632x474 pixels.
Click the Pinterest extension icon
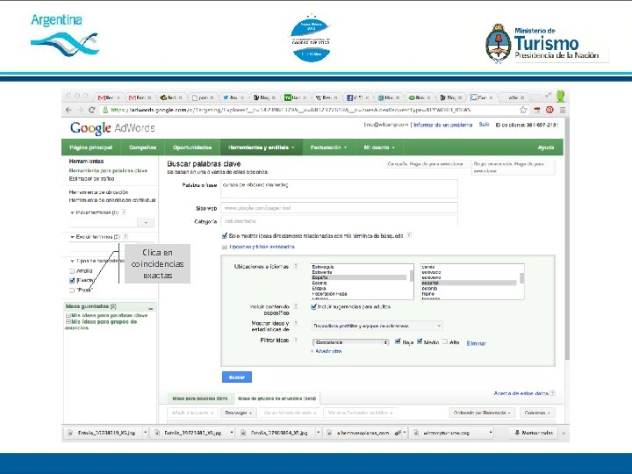549,110
